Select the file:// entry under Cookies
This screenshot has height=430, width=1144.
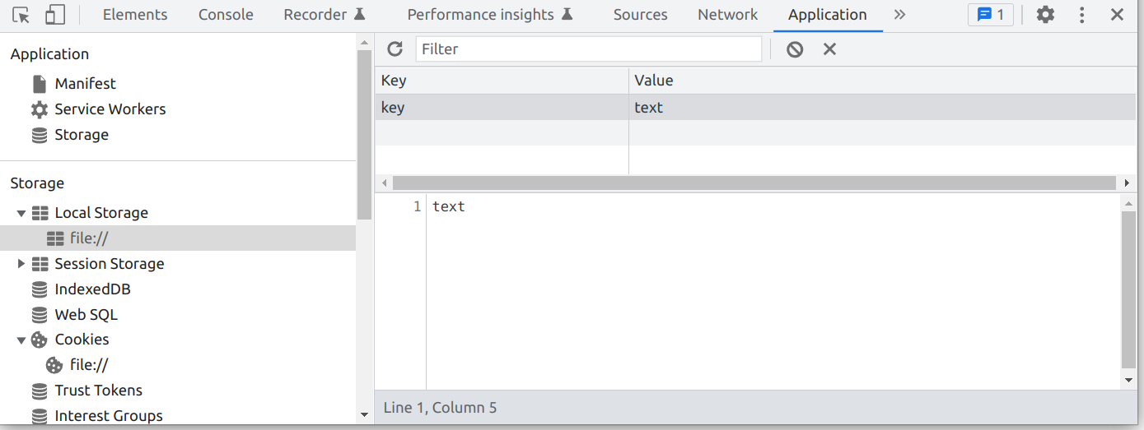coord(89,365)
